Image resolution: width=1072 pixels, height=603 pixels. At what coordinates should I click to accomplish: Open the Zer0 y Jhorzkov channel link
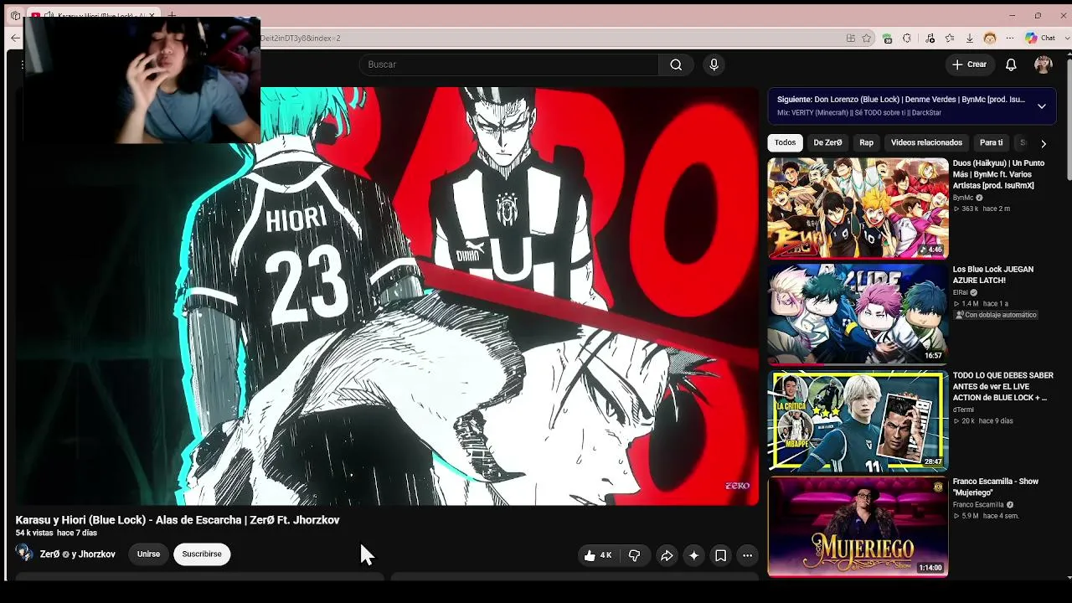[x=78, y=554]
